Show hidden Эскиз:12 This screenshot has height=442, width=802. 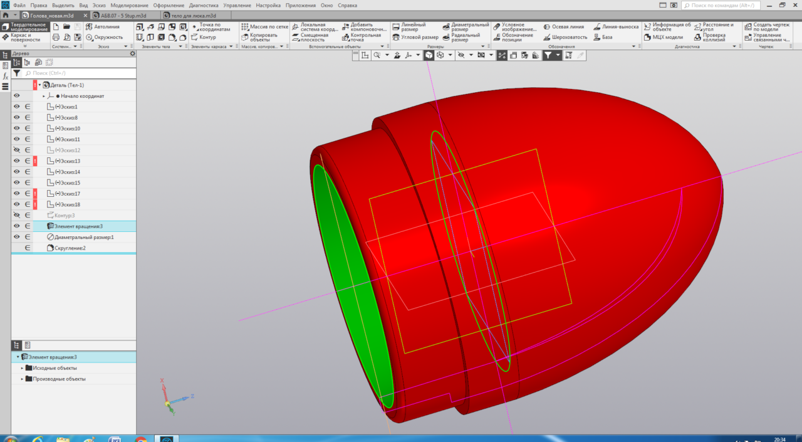pyautogui.click(x=17, y=150)
